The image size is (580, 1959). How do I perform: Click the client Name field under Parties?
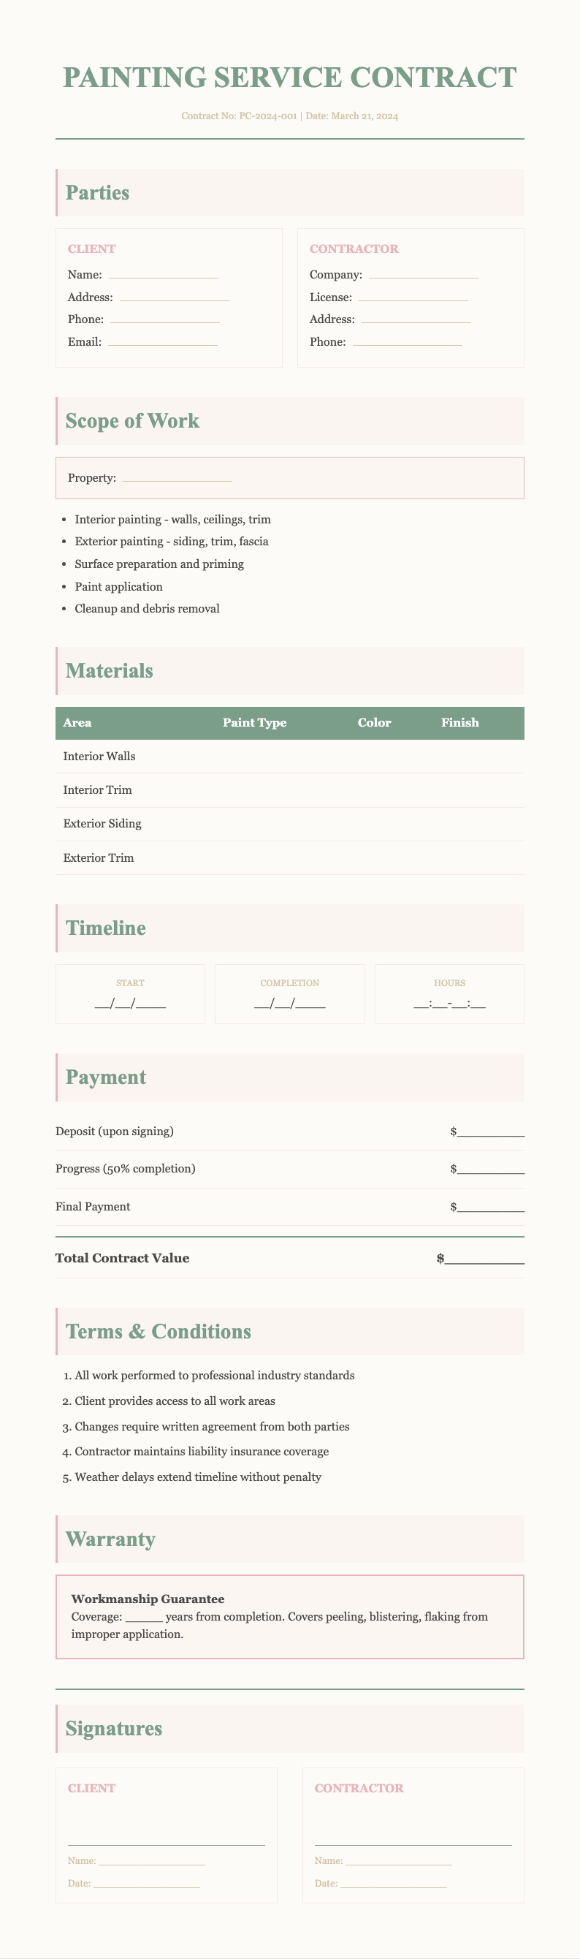163,275
